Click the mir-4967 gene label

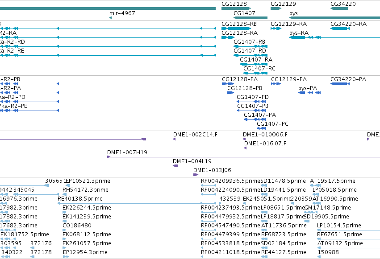click(x=122, y=13)
